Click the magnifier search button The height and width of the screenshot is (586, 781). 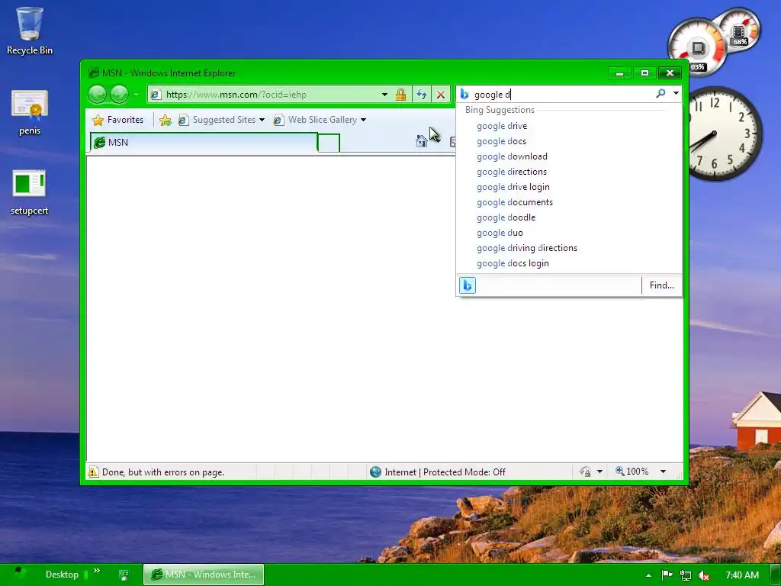[660, 93]
